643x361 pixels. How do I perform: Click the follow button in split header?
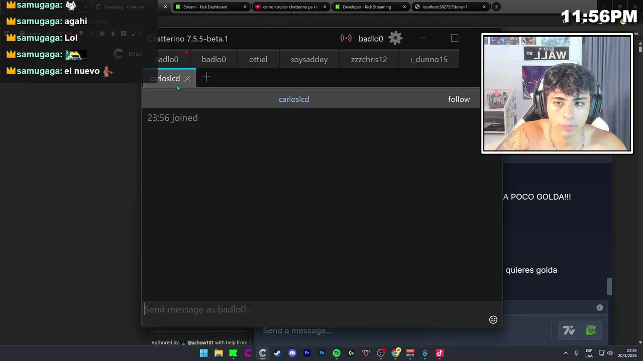click(459, 99)
